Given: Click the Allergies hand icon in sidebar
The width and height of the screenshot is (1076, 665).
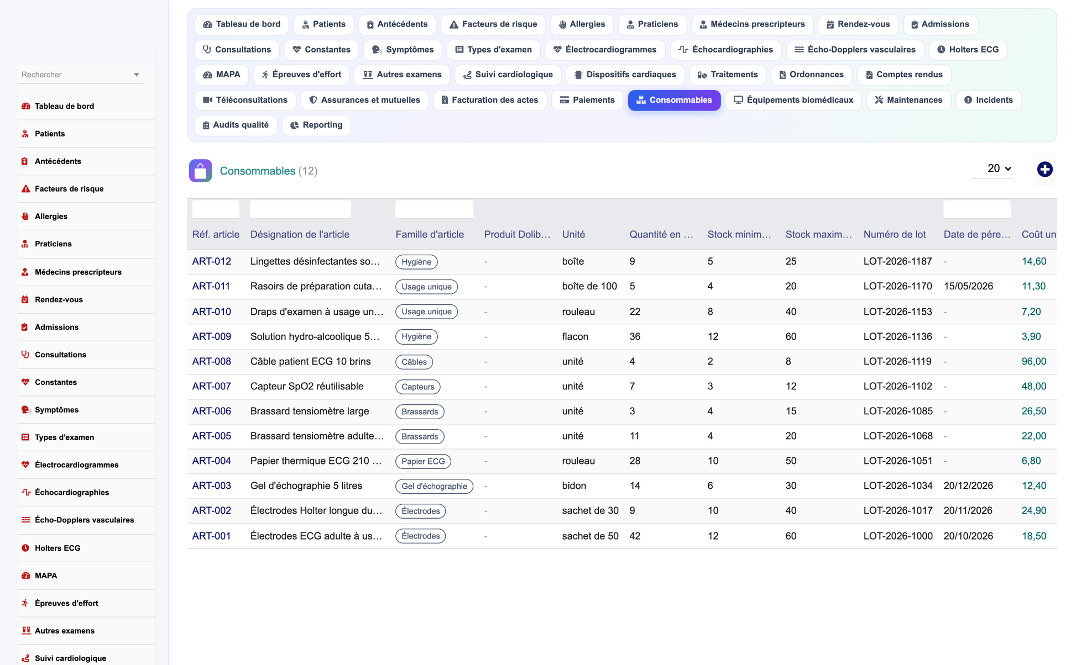Looking at the screenshot, I should [25, 217].
